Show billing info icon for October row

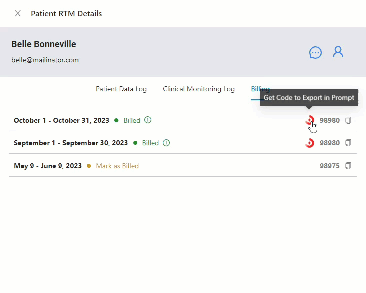[148, 120]
